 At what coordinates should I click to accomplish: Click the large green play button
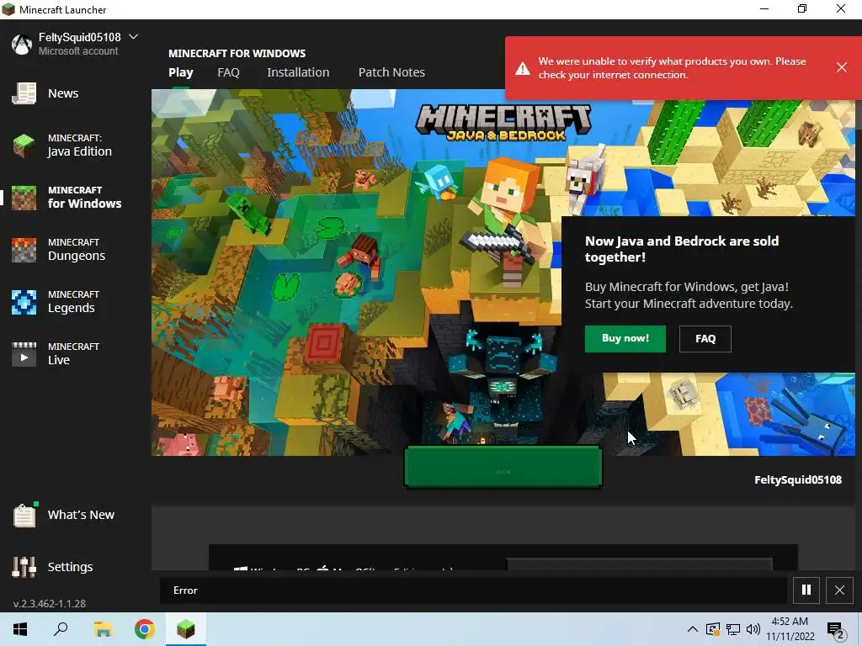pos(503,467)
